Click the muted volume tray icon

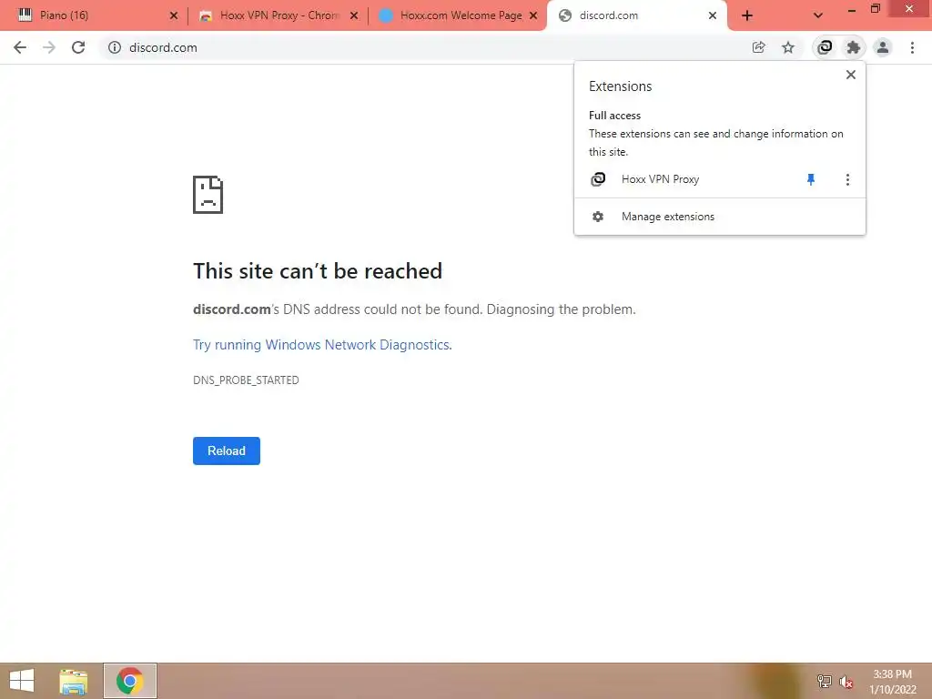tap(846, 682)
